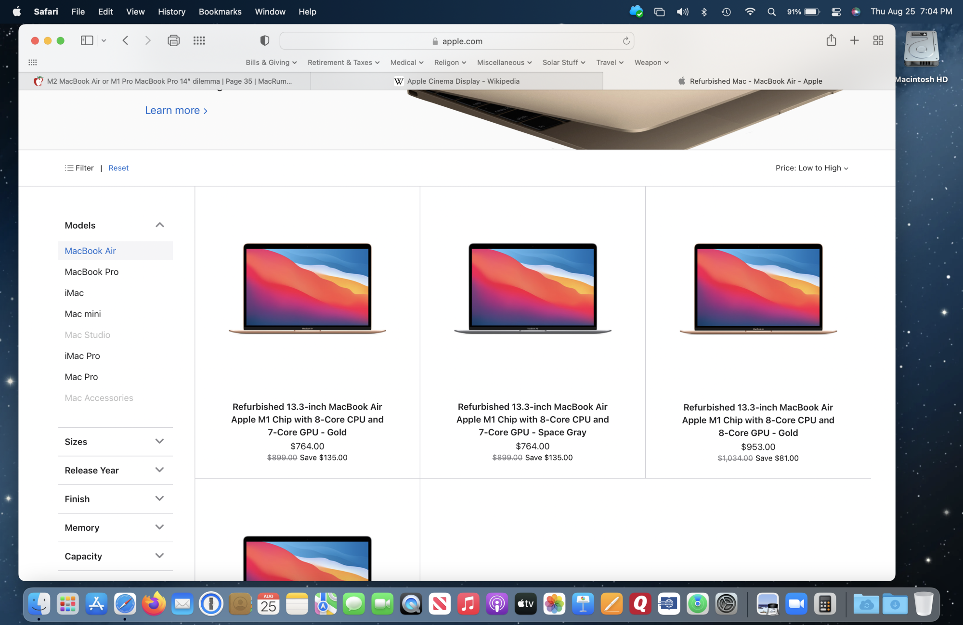Viewport: 963px width, 625px height.
Task: Open the Bookmarks menu in menu bar
Action: tap(220, 12)
